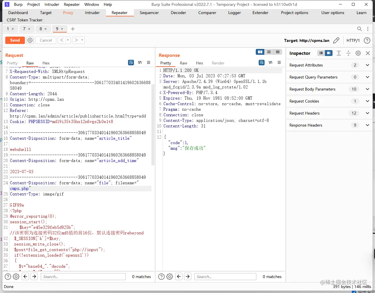Click the Burp Suite logo icon
Screen dimensions: 375x293
point(7,4)
